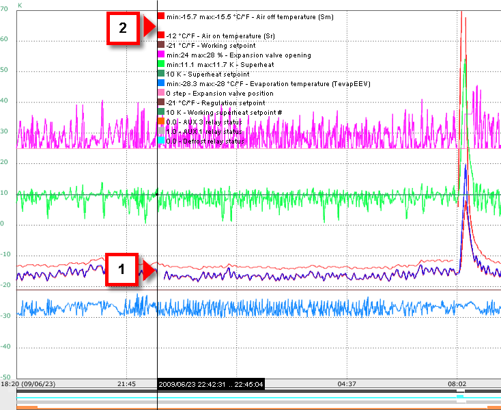Click the Air on temperature (Sr) legend swatch

pyautogui.click(x=161, y=35)
